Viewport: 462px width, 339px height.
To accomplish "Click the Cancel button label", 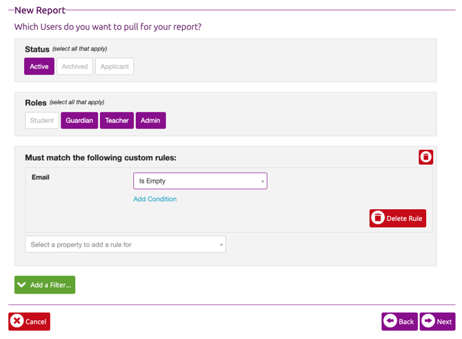I will [36, 322].
